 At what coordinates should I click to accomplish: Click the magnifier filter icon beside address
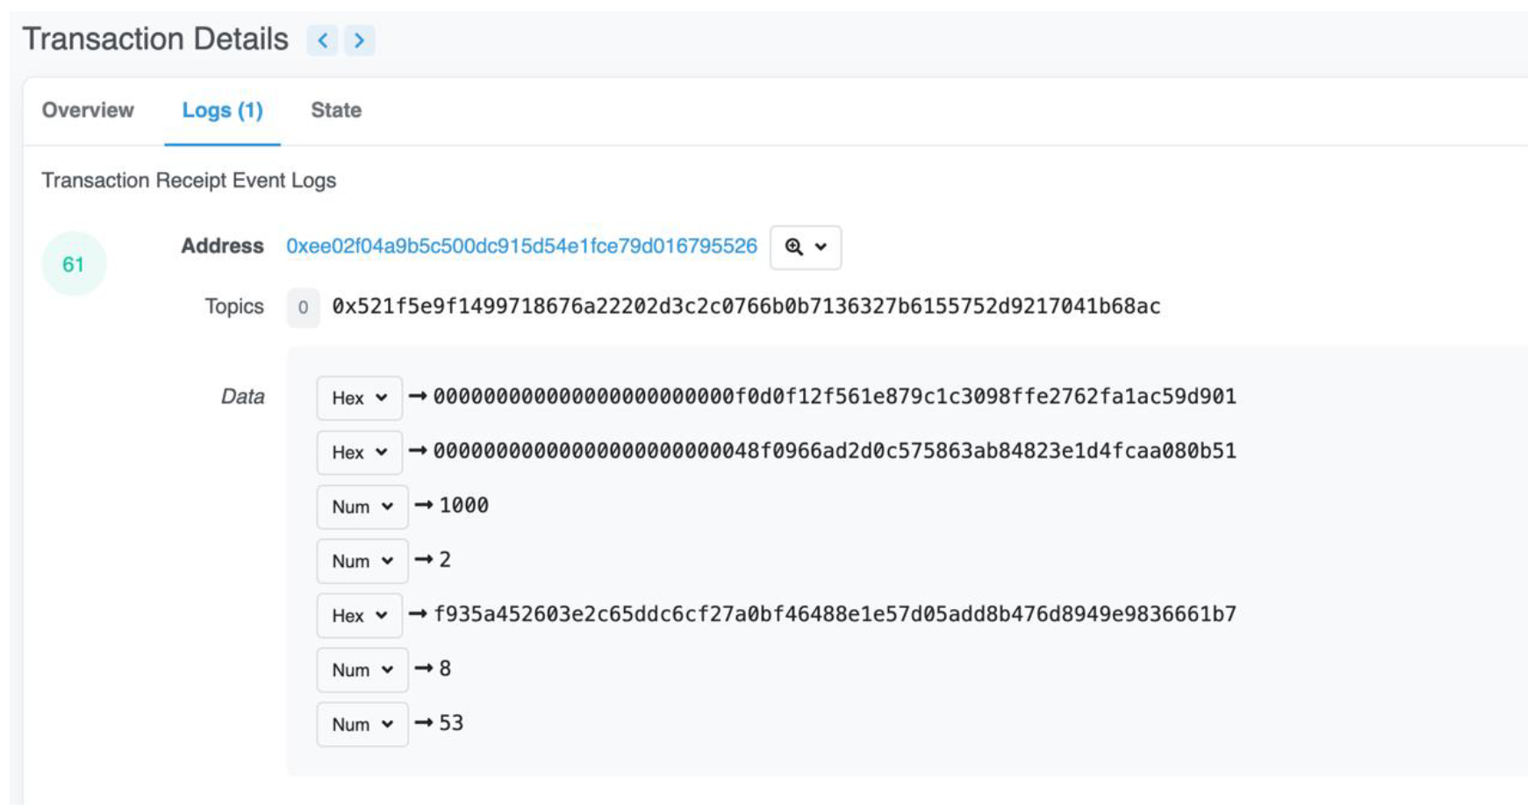805,247
